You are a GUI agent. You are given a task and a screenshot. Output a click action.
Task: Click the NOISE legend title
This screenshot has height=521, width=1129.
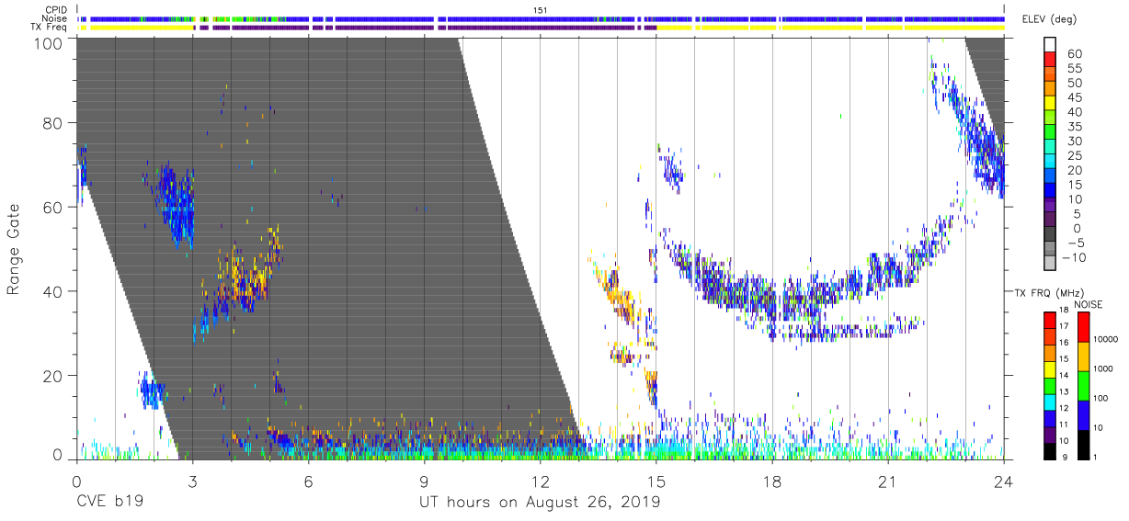click(x=1089, y=304)
